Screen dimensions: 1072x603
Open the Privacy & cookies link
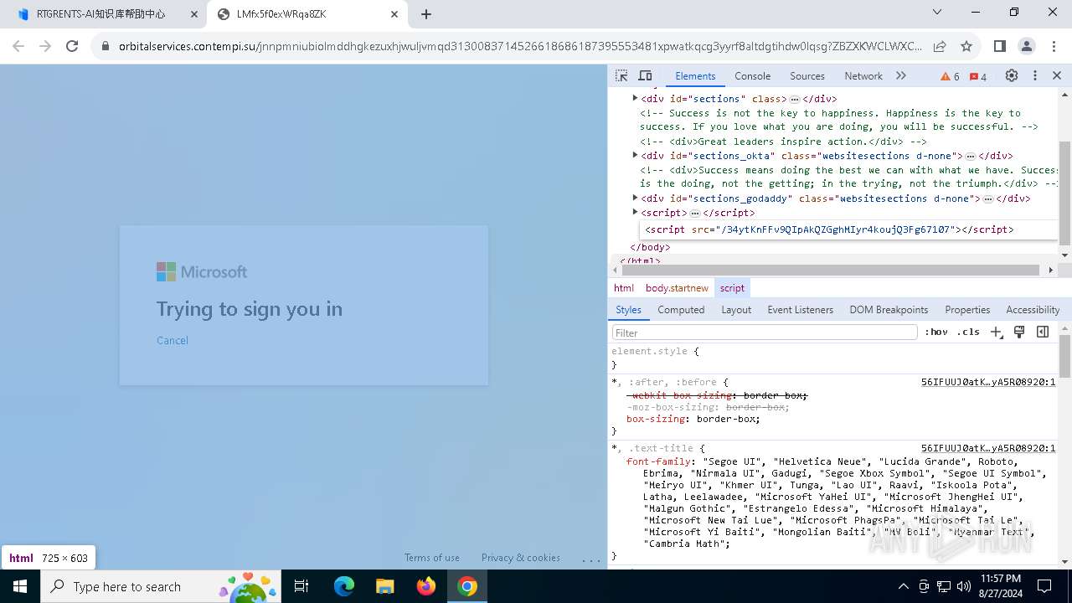click(520, 558)
